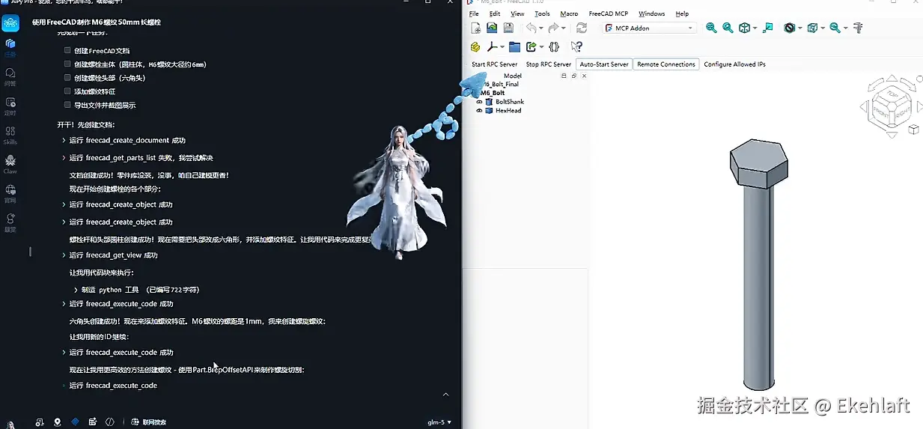Open the Skills sidebar icon
The image size is (923, 429).
(10, 134)
